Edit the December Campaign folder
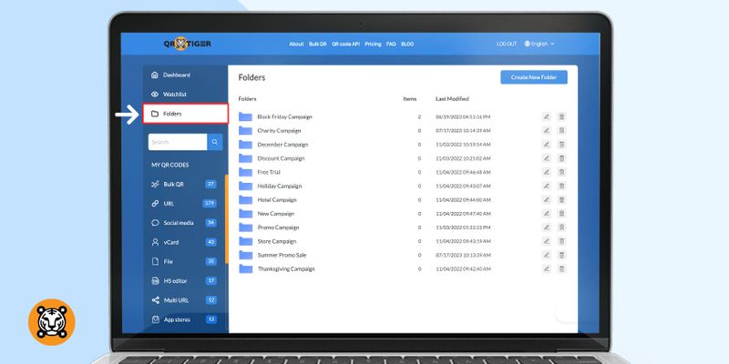 546,145
